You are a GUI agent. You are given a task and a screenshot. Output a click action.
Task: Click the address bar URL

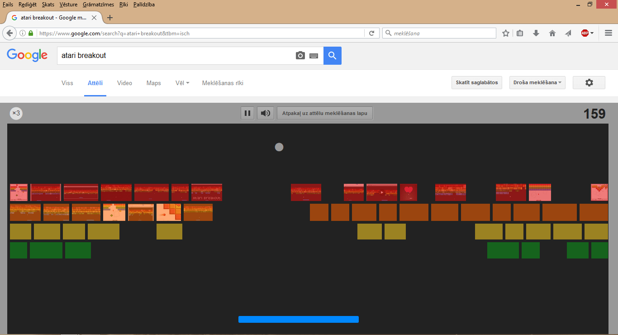(x=114, y=33)
